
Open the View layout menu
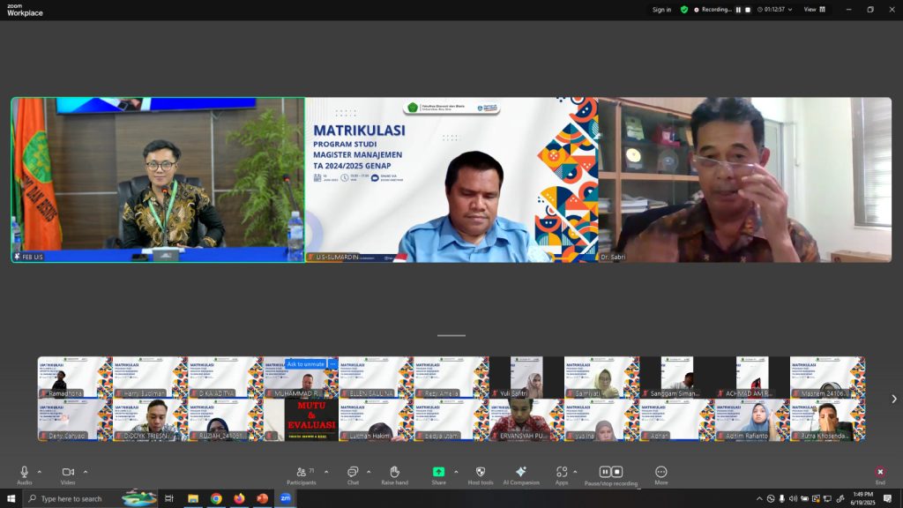click(x=814, y=10)
